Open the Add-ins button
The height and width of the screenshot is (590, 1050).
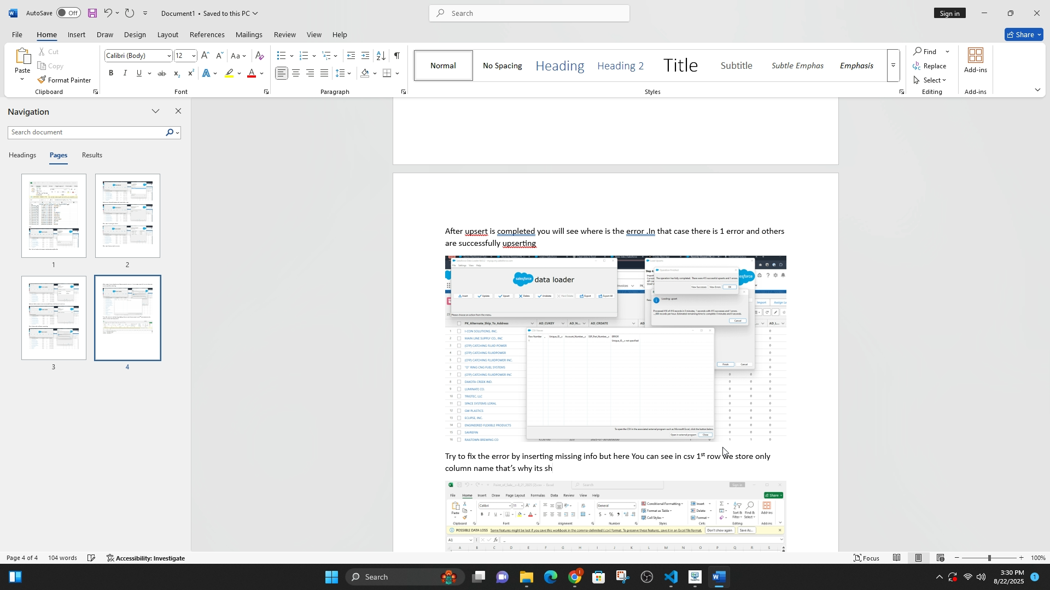pos(976,60)
